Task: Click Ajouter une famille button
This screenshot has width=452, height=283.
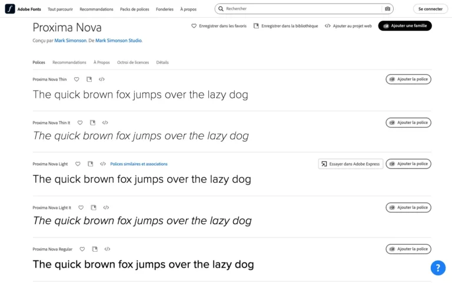Action: click(405, 26)
